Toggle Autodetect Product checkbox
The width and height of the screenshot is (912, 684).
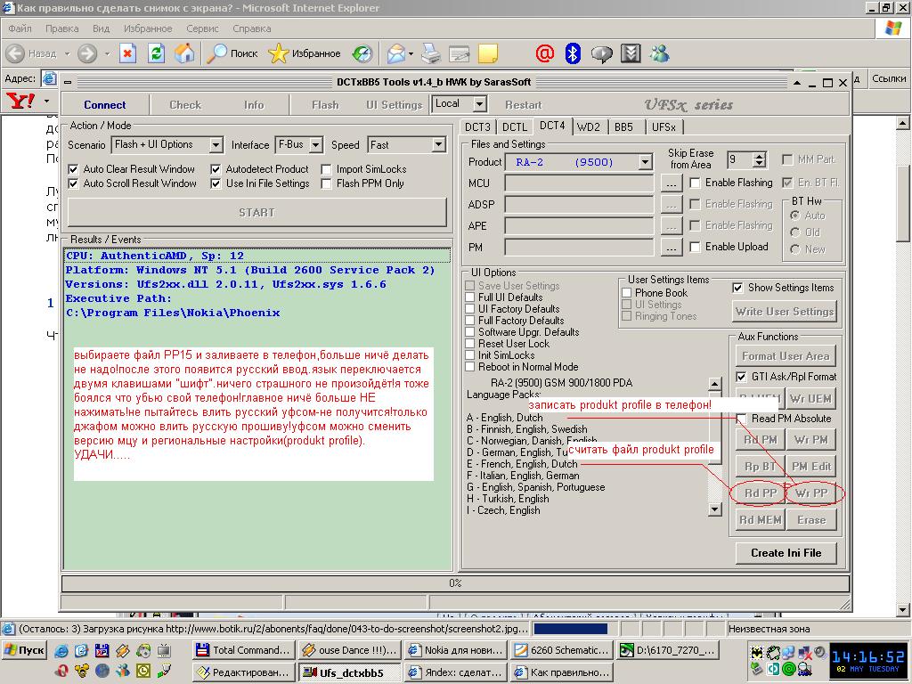tap(216, 169)
